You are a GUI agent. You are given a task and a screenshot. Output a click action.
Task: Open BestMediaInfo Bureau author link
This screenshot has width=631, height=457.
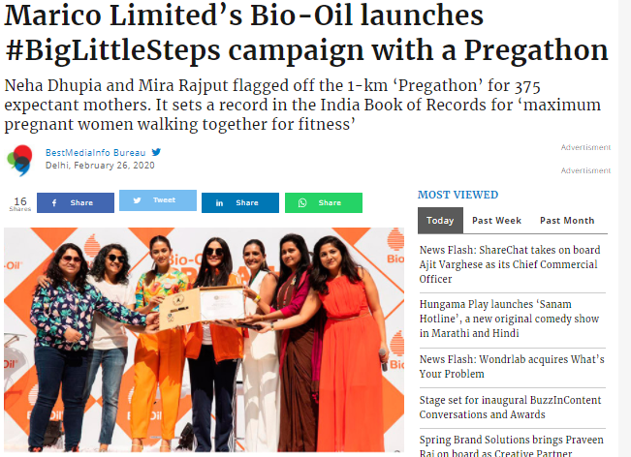pos(95,153)
